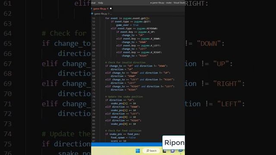Open the Chat icon on the taskbar
Viewport: 276px width, 155px height.
coord(172,151)
